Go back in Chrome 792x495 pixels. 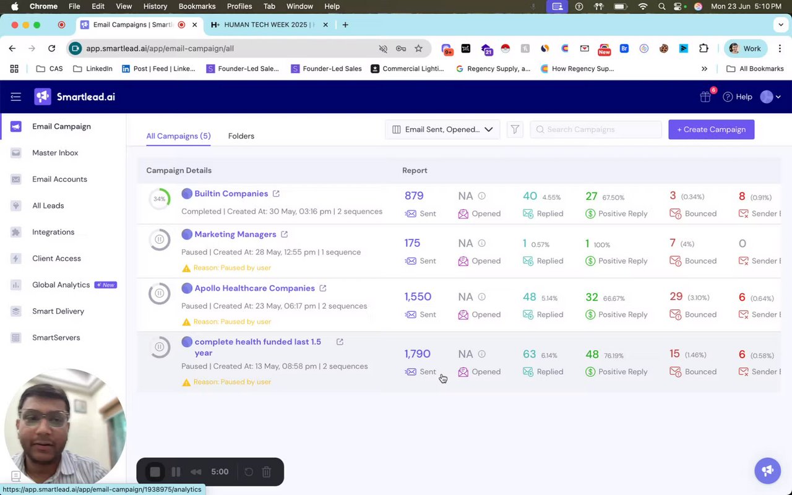(x=12, y=48)
